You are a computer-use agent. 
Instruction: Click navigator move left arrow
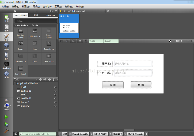coord(41,79)
